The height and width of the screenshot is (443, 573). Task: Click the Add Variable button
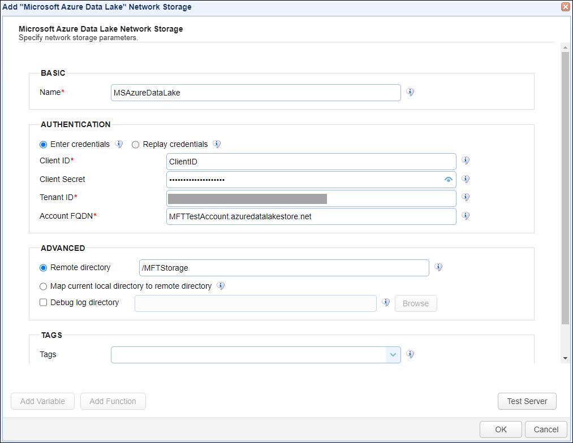tap(43, 401)
